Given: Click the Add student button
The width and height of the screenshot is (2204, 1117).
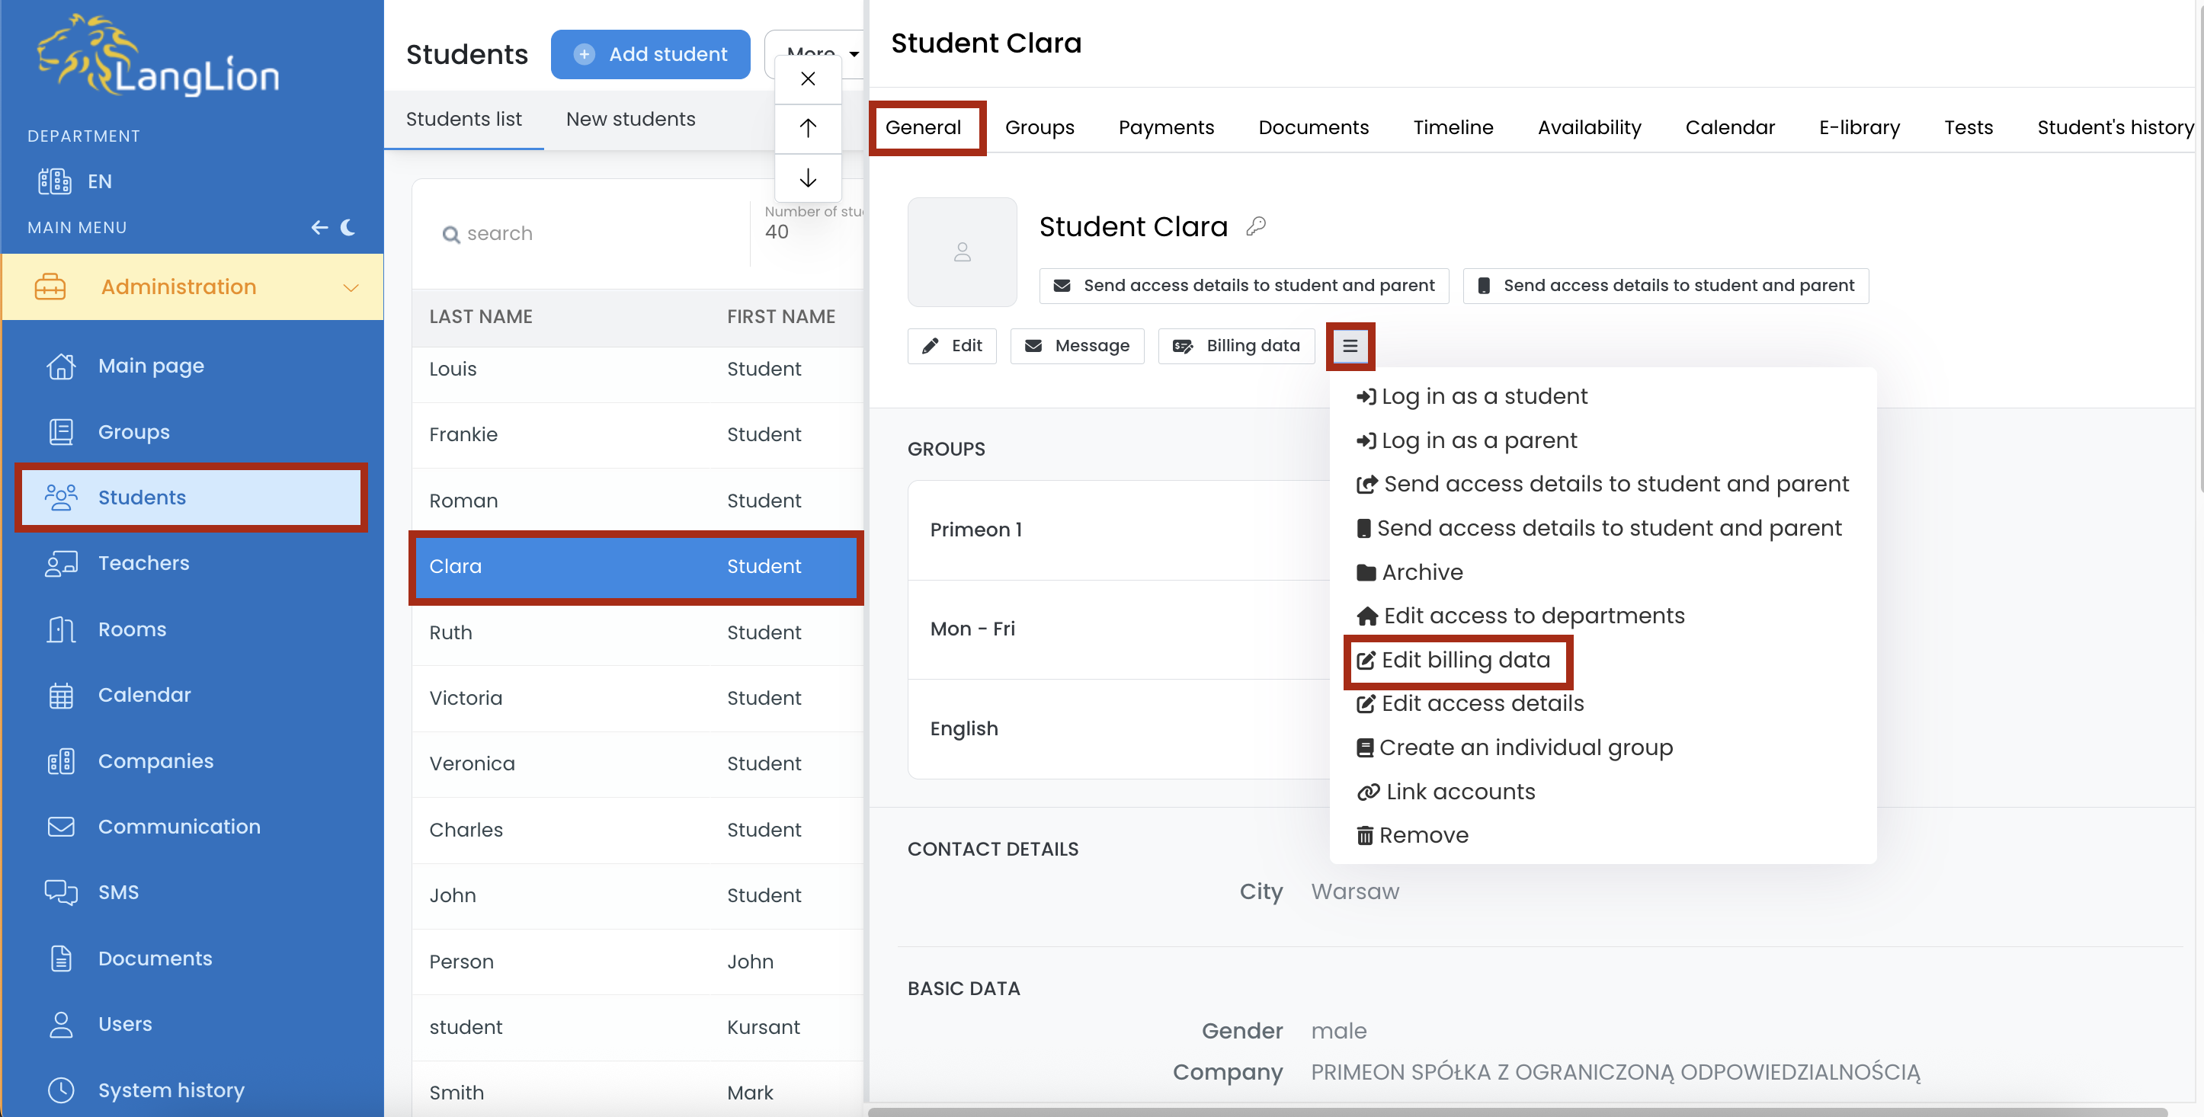Looking at the screenshot, I should pos(650,55).
